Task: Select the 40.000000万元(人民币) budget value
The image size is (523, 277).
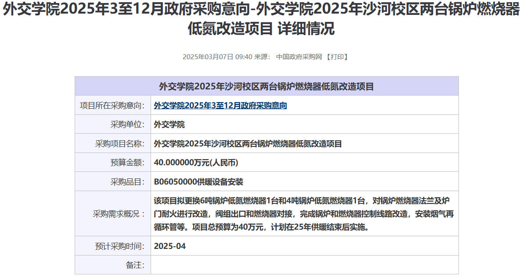Action: pos(196,163)
